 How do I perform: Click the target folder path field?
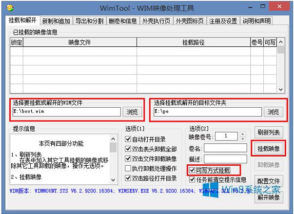[x=208, y=112]
